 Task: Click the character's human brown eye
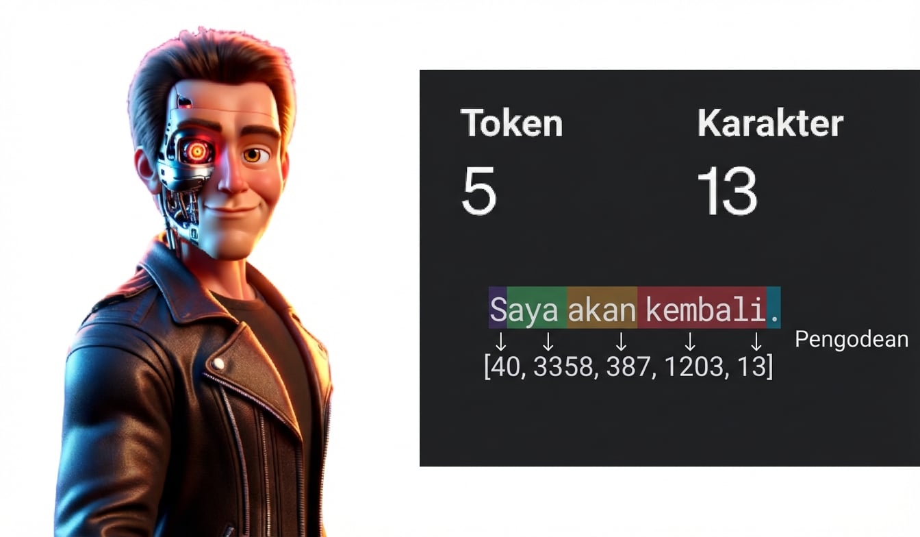tap(254, 155)
